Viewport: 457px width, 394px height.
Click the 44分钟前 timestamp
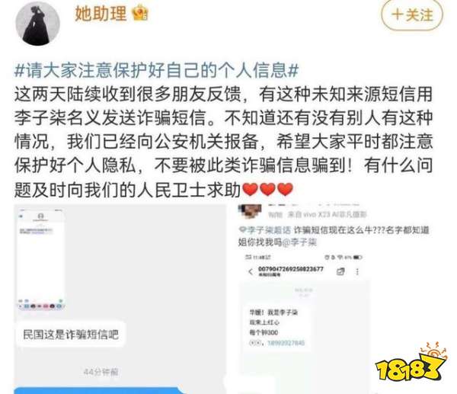pos(101,372)
